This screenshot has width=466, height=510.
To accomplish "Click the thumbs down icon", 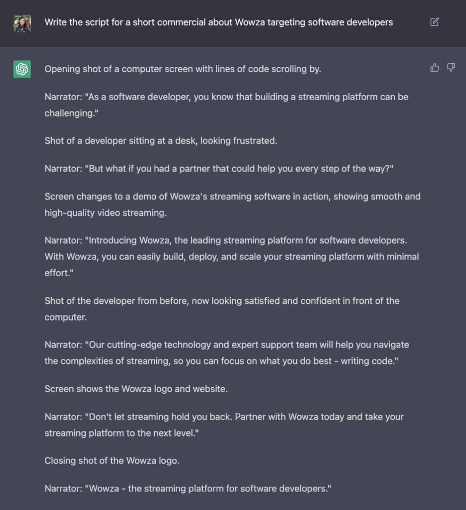I will [451, 67].
